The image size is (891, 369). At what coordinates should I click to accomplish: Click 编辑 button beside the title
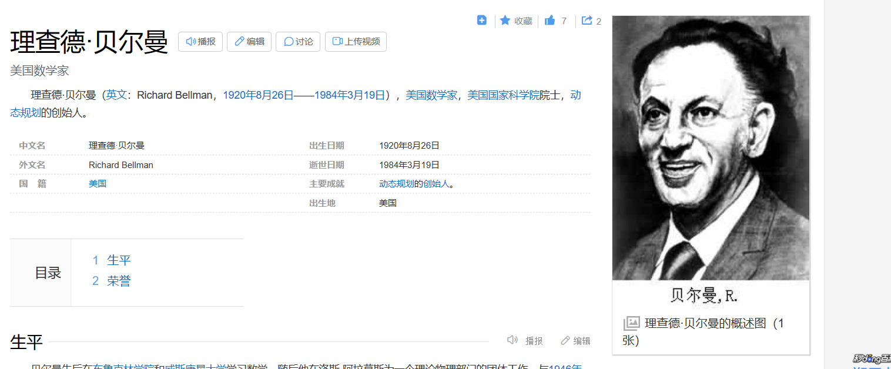click(249, 42)
